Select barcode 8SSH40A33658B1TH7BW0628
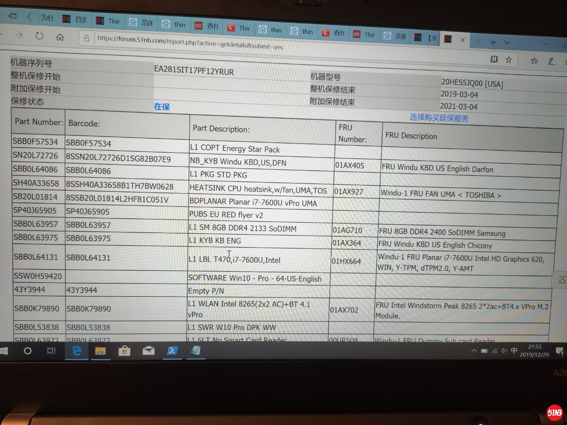Viewport: 567px width, 425px height. 120,186
